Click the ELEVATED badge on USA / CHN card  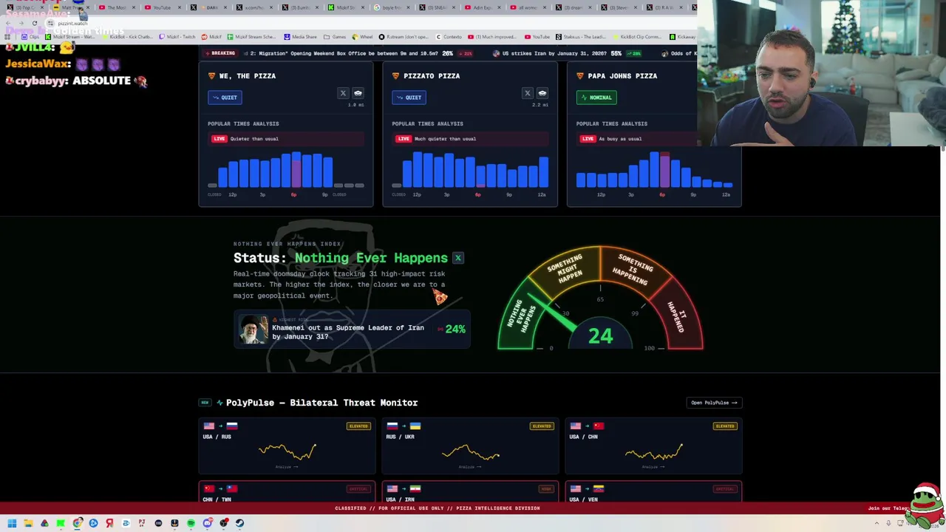[x=725, y=426]
